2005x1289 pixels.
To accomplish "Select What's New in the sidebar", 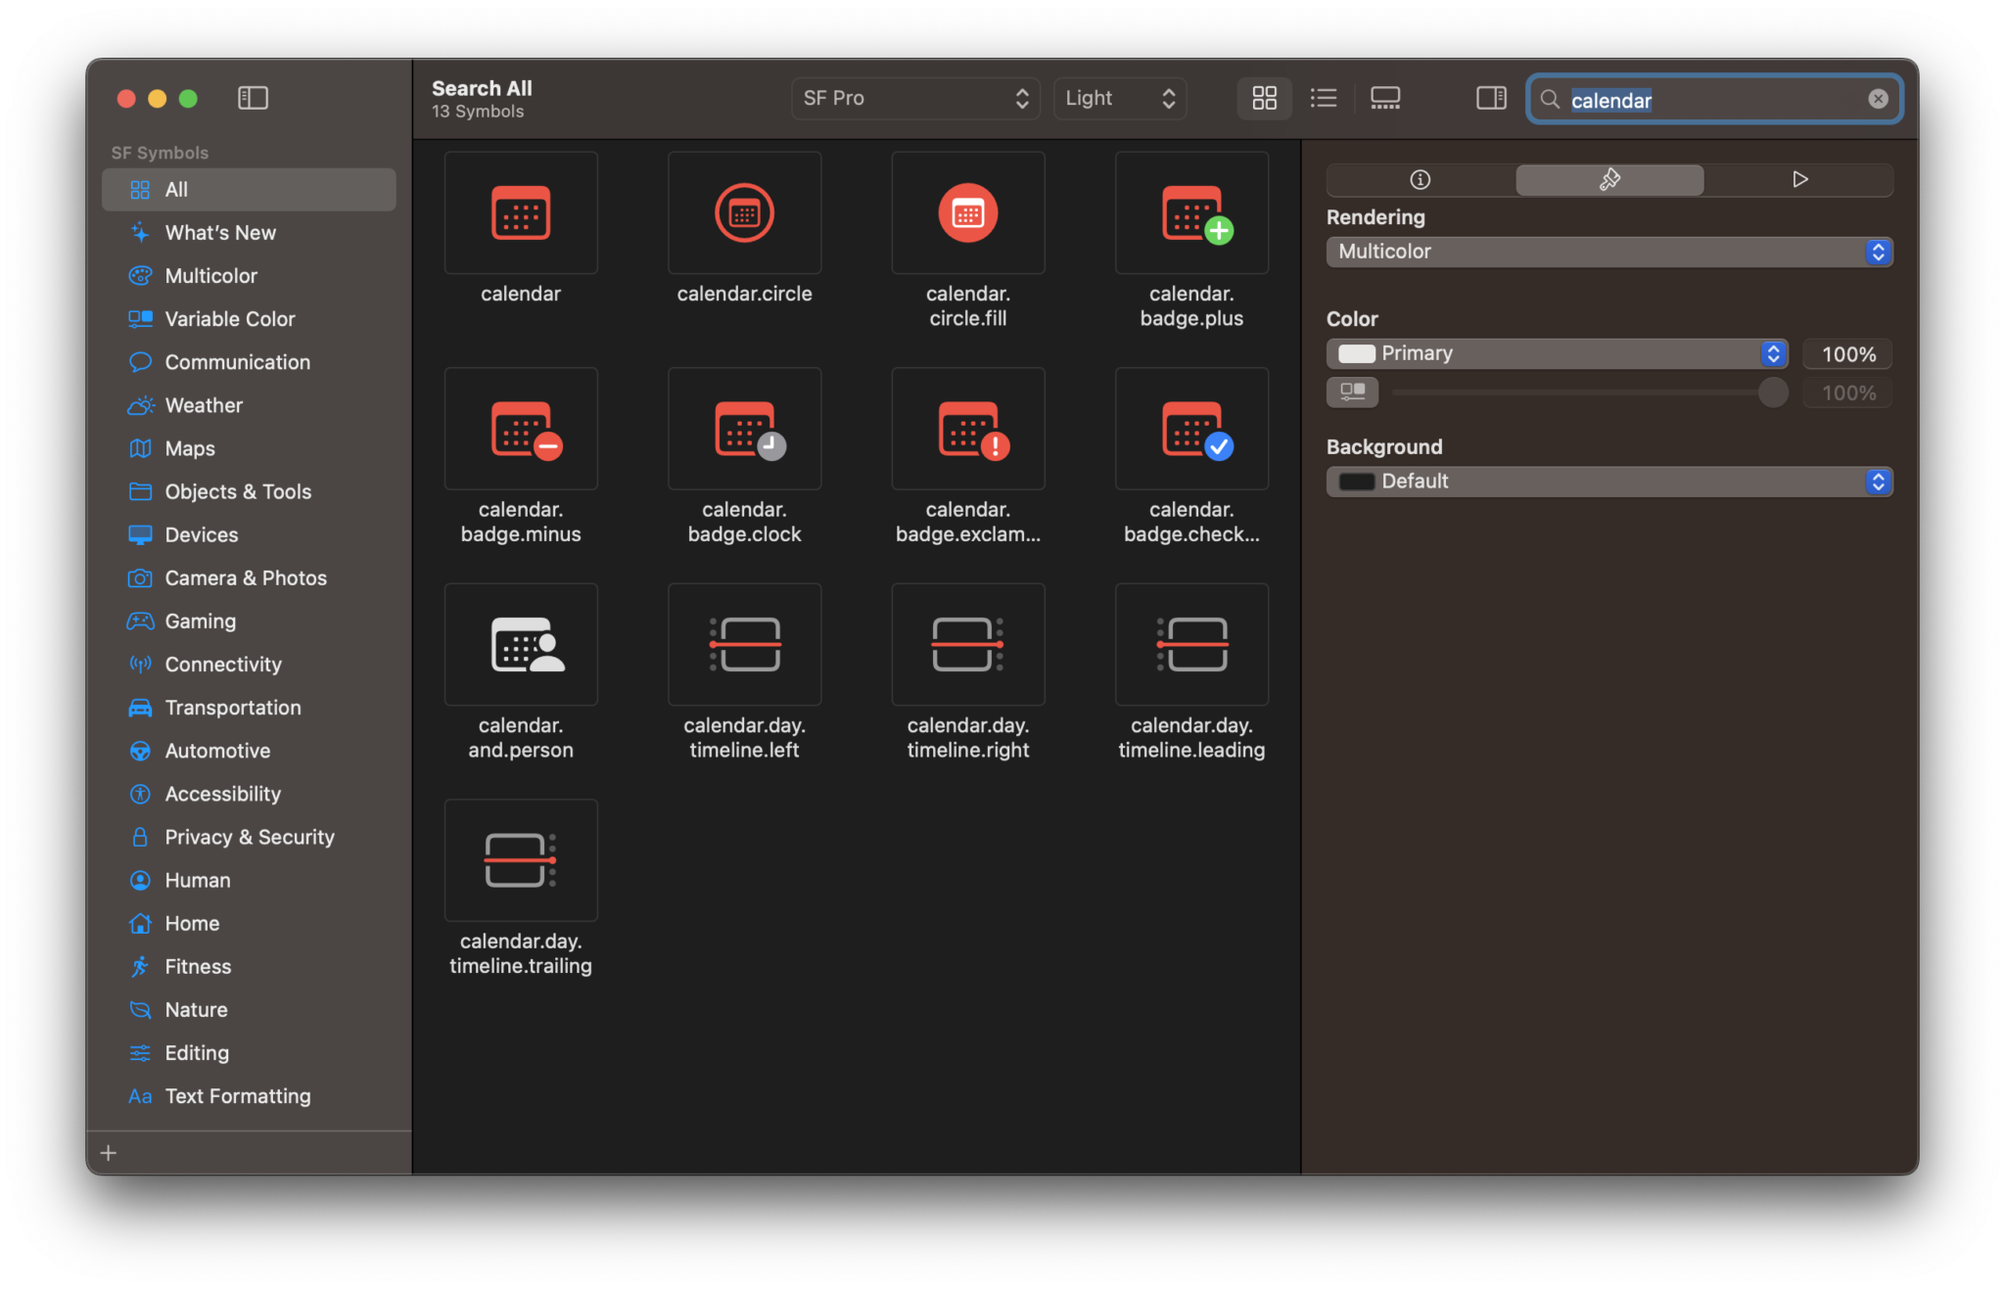I will [x=217, y=232].
